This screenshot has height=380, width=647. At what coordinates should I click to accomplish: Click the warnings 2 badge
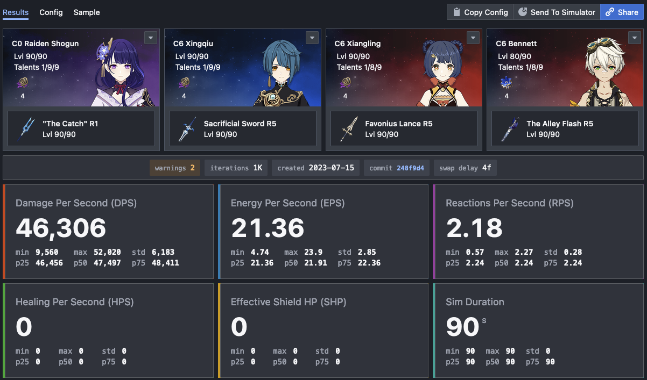pos(174,168)
